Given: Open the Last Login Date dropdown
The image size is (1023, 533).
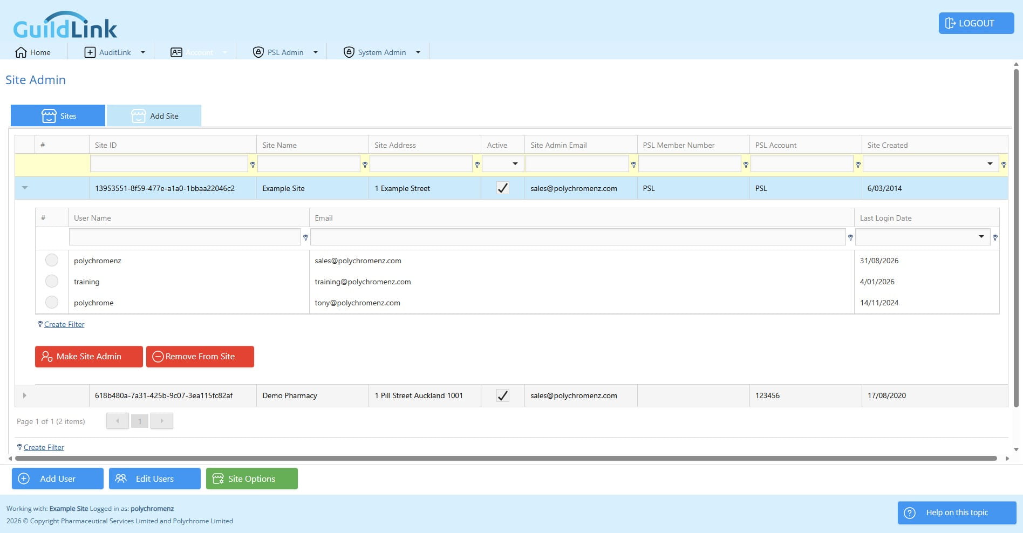Looking at the screenshot, I should coord(981,236).
